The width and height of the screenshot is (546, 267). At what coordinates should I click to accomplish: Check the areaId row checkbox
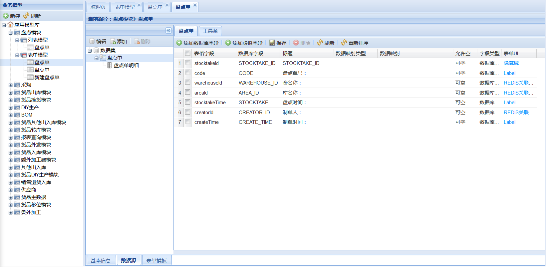(x=188, y=92)
